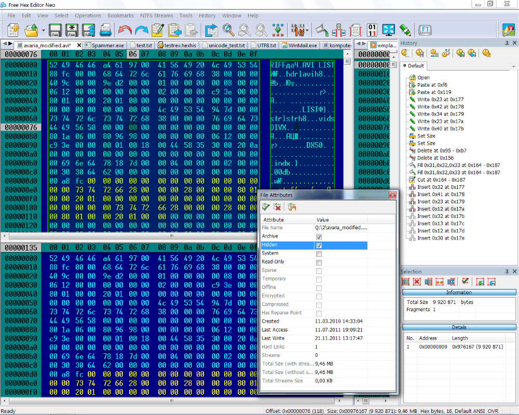The height and width of the screenshot is (415, 519).
Task: Select 'Write 0x42 at 0x178' history entry
Action: pos(440,107)
